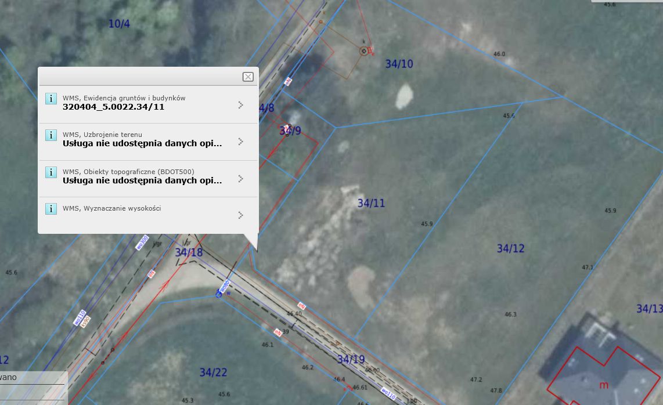The width and height of the screenshot is (663, 405).
Task: Select WMS, Wyznaczanie wysokości label
Action: coord(111,208)
